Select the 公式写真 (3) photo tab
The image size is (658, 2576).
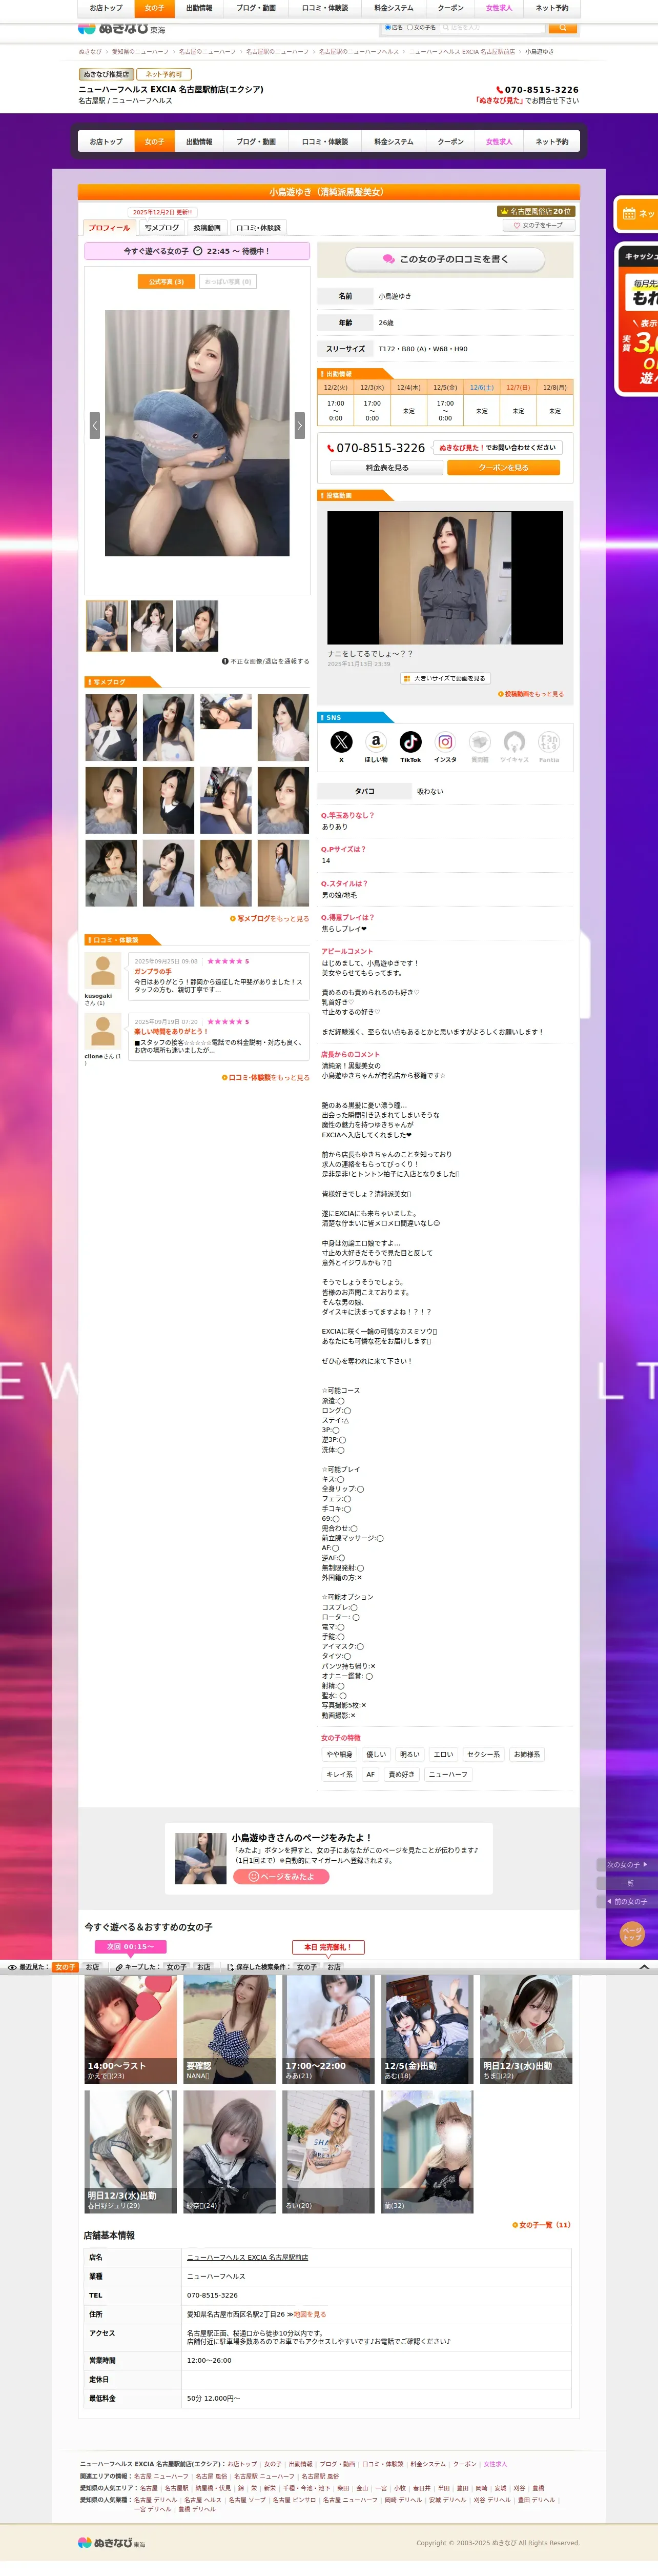[166, 282]
